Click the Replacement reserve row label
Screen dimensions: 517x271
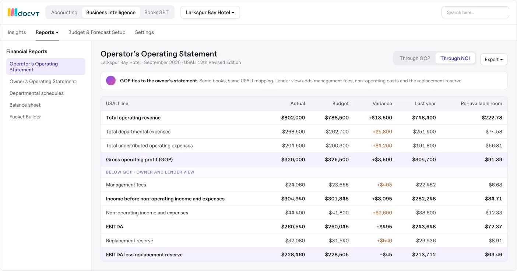pyautogui.click(x=130, y=241)
